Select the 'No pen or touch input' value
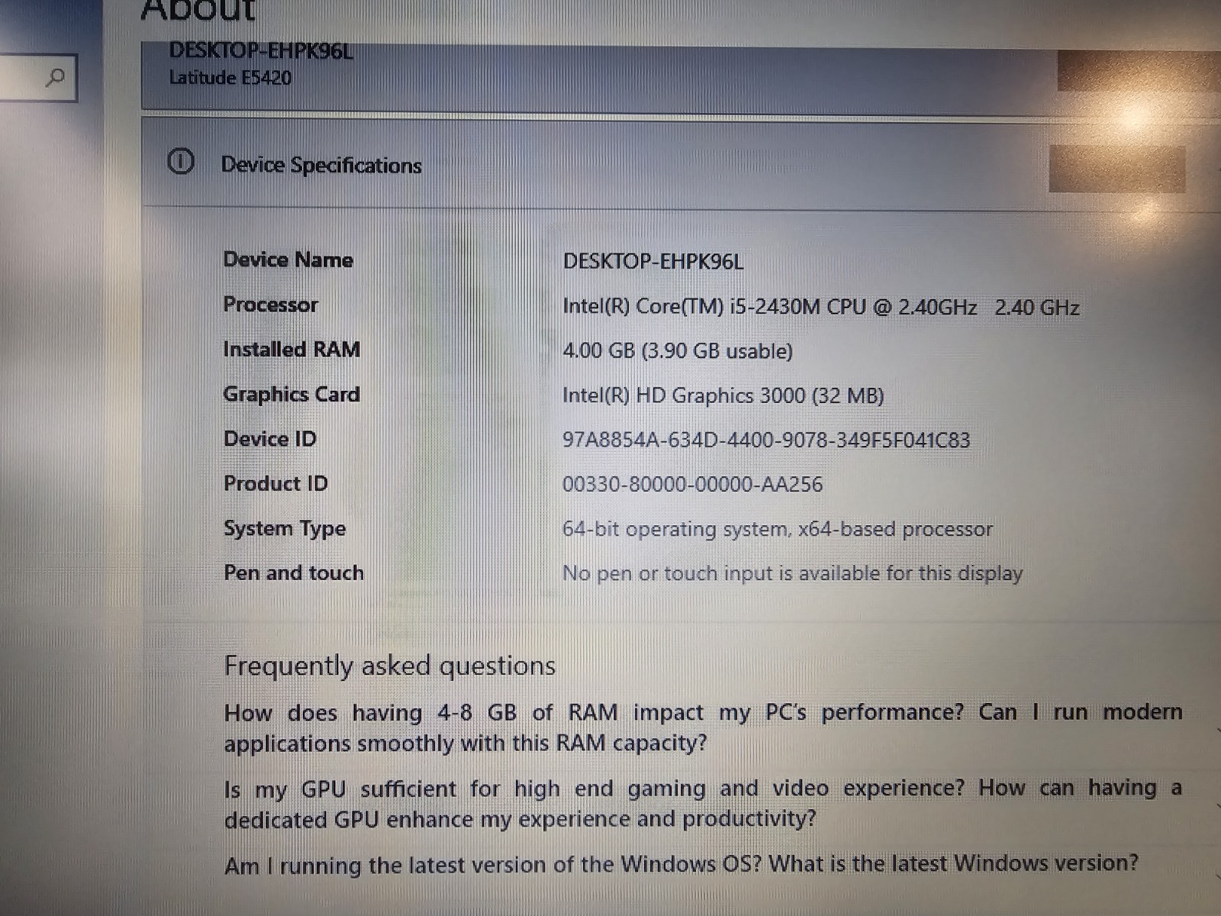1221x916 pixels. [x=792, y=573]
